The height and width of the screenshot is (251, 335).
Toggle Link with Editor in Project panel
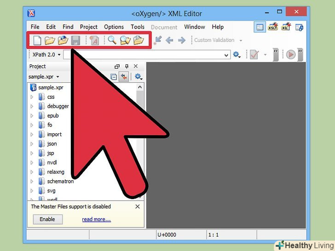(x=124, y=77)
